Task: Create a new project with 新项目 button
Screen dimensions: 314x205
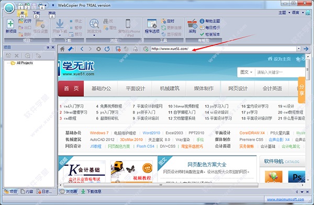Action: [x=10, y=26]
